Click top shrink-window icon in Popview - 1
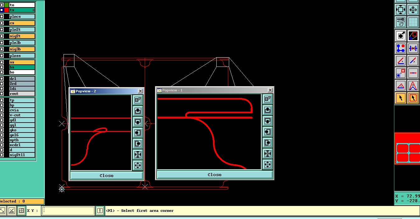Image resolution: width=420 pixels, height=219 pixels. [267, 99]
